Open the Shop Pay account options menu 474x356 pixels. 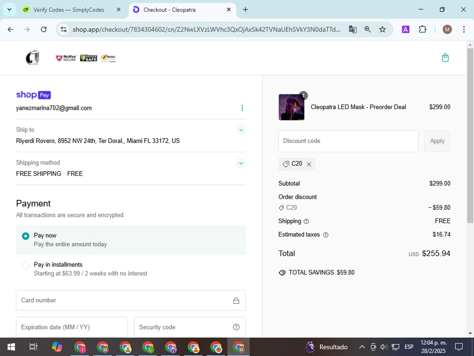point(242,108)
